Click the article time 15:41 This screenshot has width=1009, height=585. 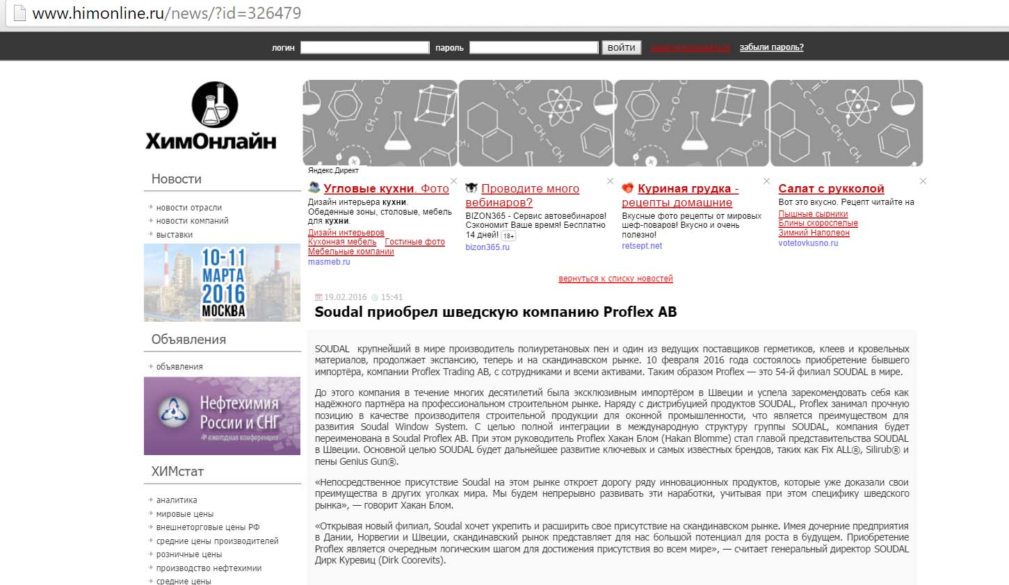pos(392,297)
